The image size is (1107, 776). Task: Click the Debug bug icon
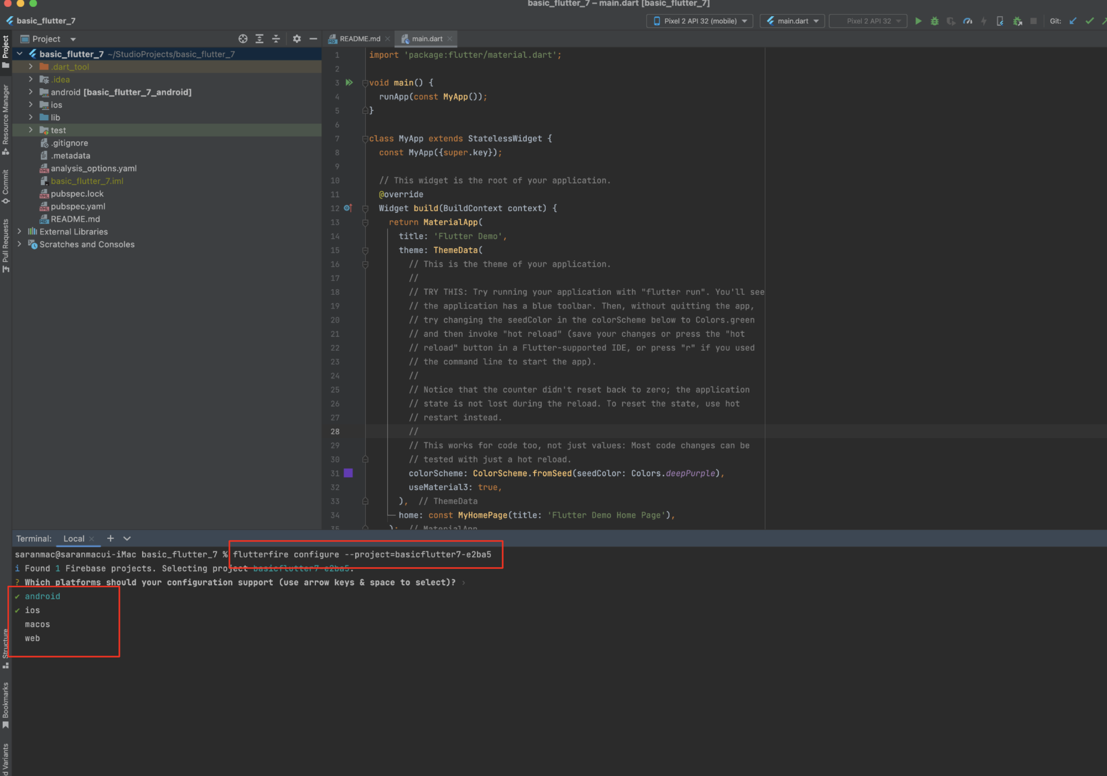[x=934, y=21]
